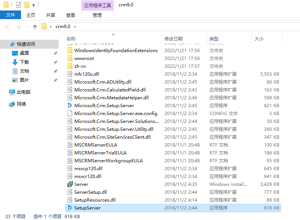The width and height of the screenshot is (300, 220).
Task: Click the Microsoft.Crm.MetadataHelper.dll icon
Action: pos(70,97)
